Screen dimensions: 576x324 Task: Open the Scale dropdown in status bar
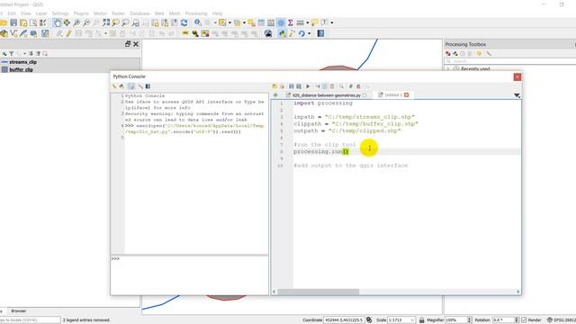click(412, 320)
